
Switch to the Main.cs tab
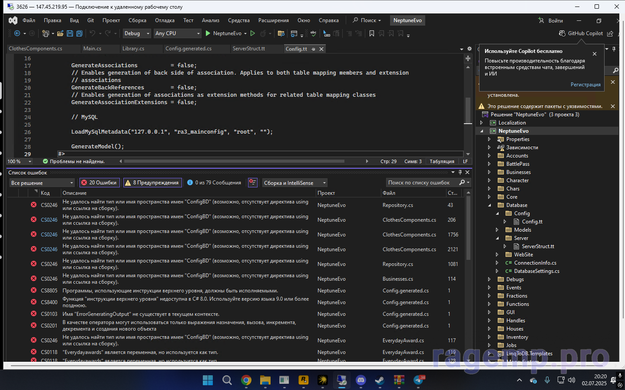[x=92, y=49]
